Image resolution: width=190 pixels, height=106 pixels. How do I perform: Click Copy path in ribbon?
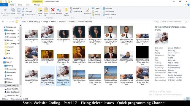[27, 12]
